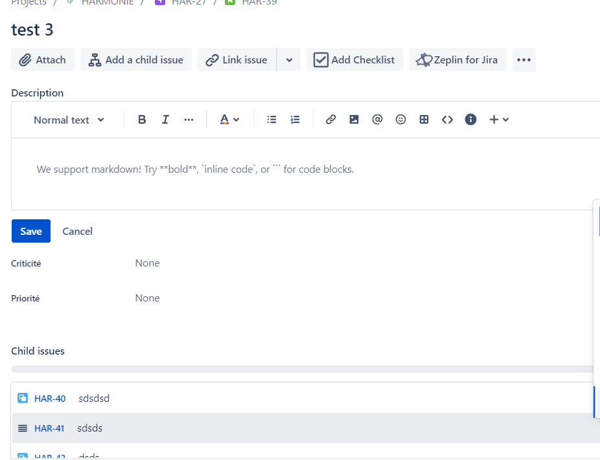
Task: Click the HAR-40 subtask type icon
Action: coord(23,398)
